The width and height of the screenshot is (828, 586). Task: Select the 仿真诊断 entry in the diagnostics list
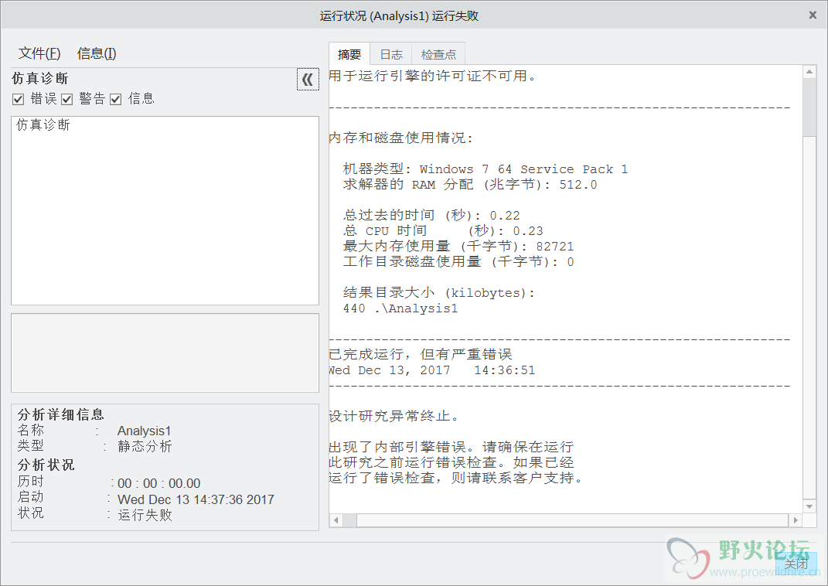pyautogui.click(x=43, y=125)
